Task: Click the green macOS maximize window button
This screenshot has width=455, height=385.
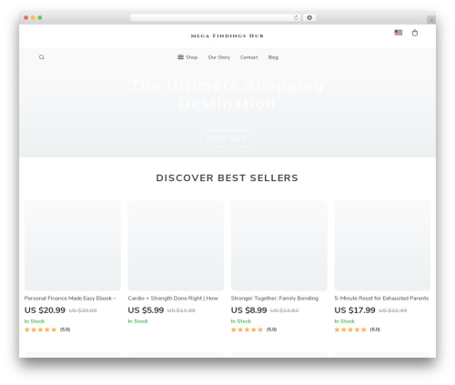Action: [x=40, y=17]
